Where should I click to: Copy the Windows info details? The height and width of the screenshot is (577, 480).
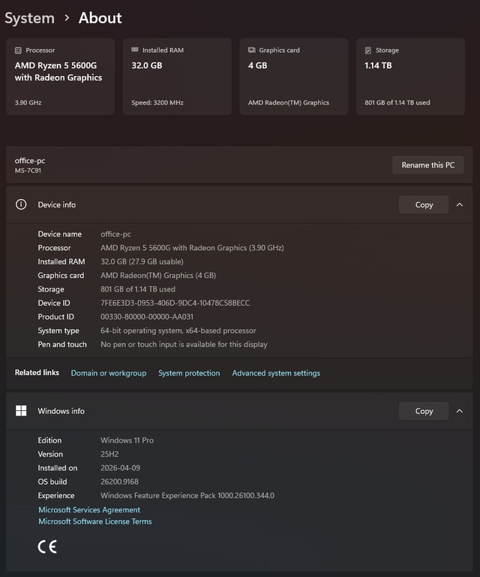pos(424,411)
